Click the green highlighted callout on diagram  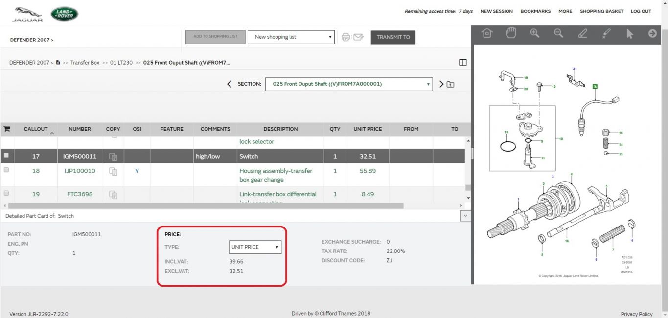tap(595, 86)
